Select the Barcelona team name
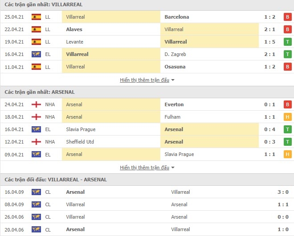 pos(177,17)
